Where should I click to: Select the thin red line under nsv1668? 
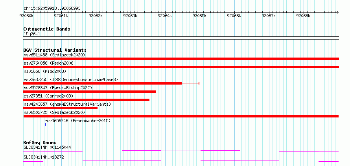(181, 75)
